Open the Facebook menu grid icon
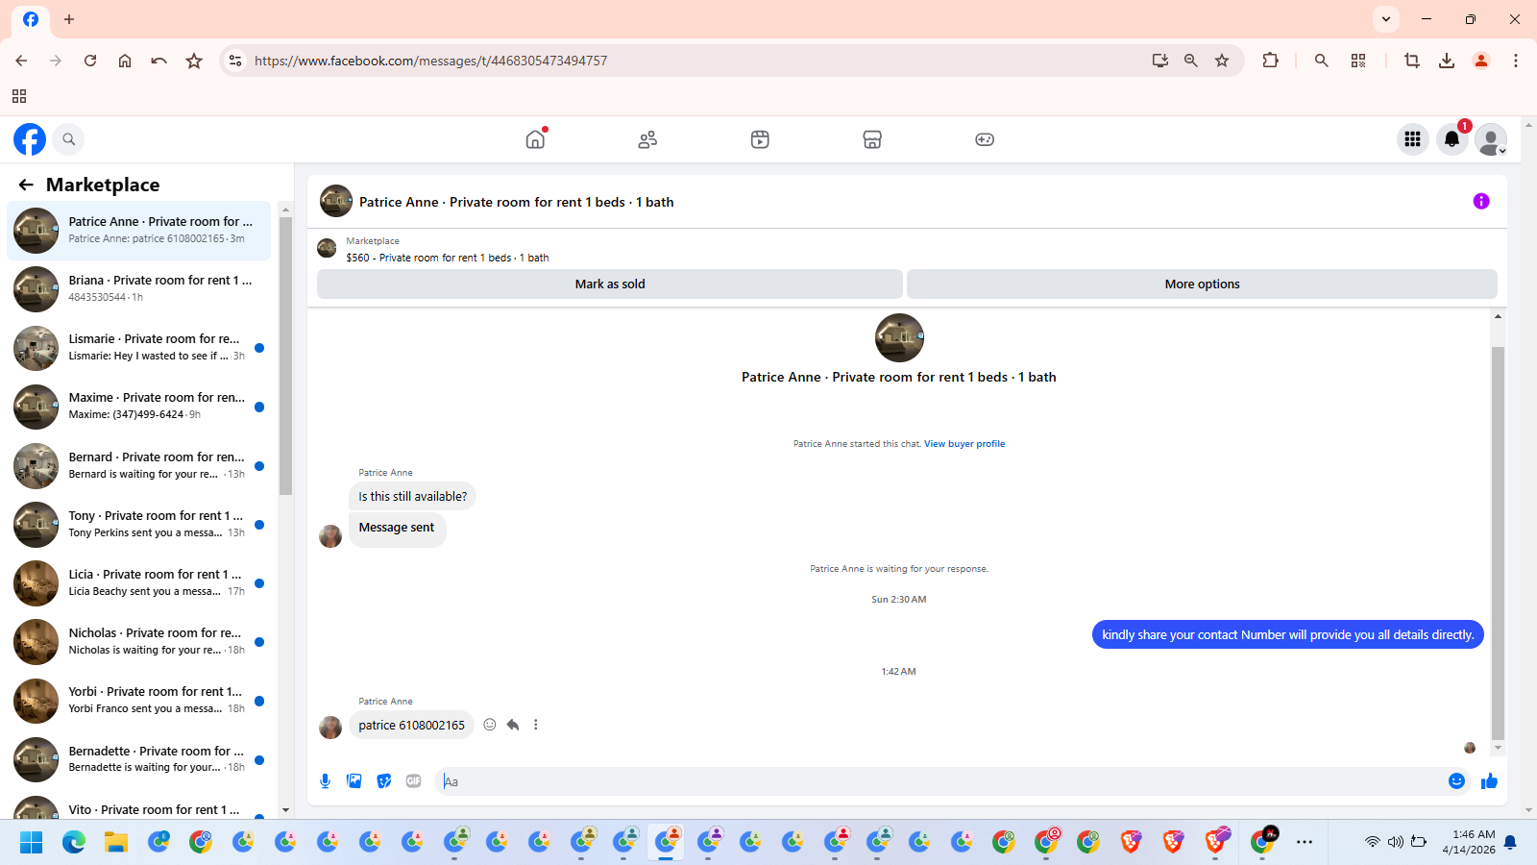Viewport: 1537px width, 865px height. coord(1412,139)
